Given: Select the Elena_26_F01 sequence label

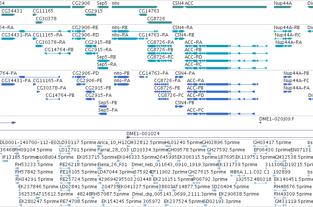Looking at the screenshot, I should [x=112, y=165].
